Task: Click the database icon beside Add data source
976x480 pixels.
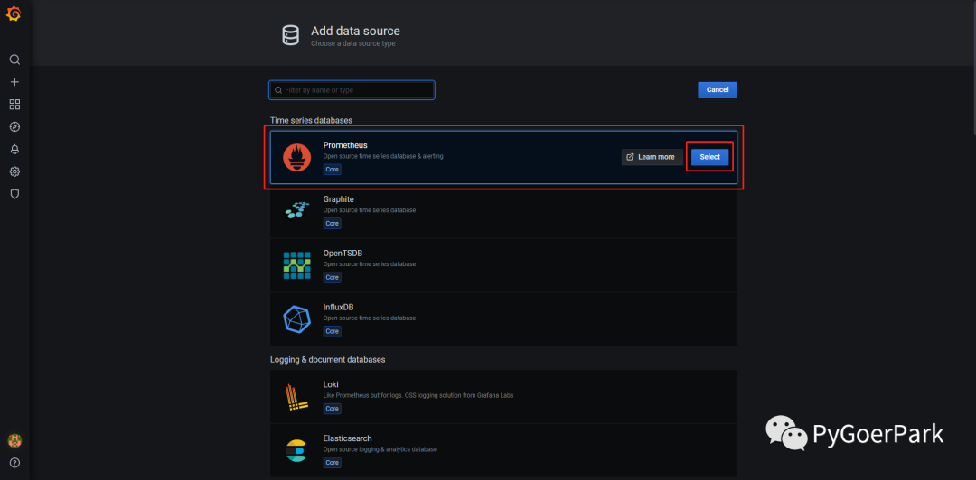Action: (290, 35)
